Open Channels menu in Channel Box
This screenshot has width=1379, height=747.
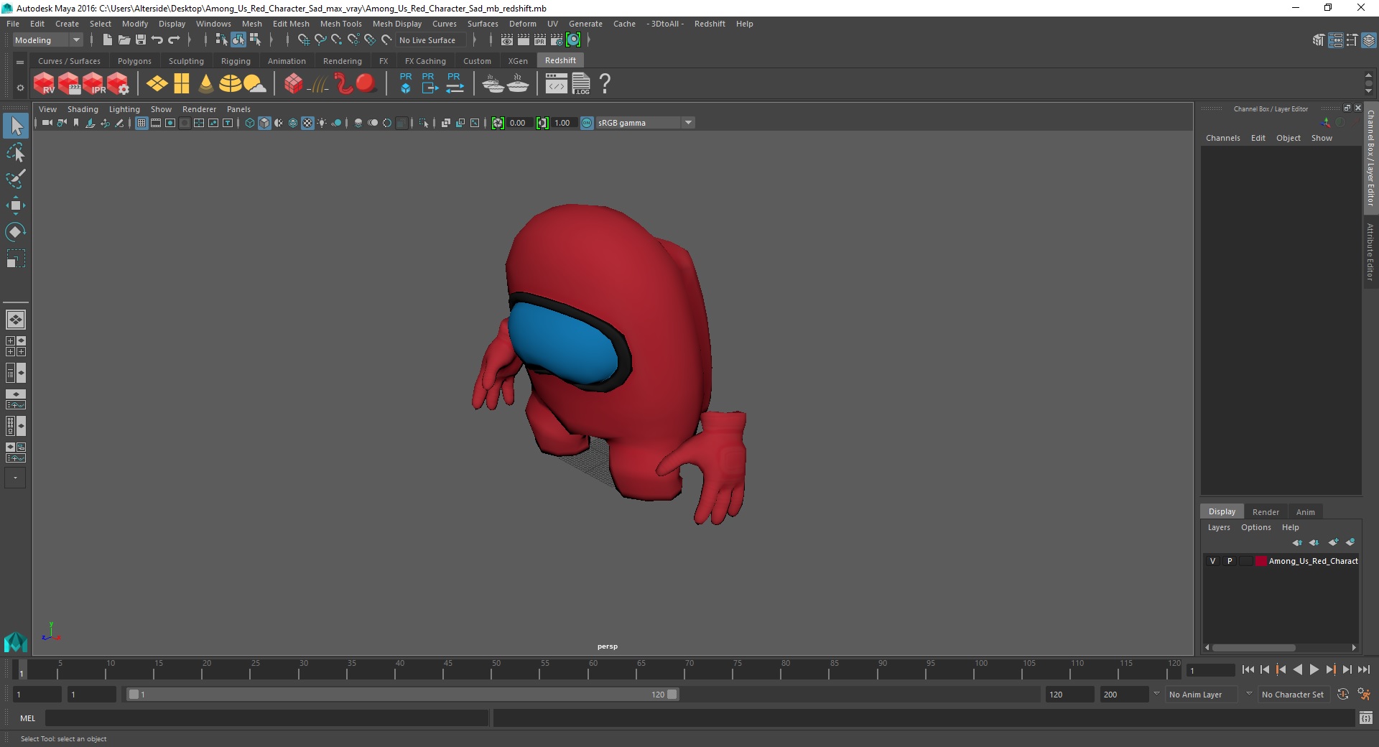pyautogui.click(x=1222, y=138)
